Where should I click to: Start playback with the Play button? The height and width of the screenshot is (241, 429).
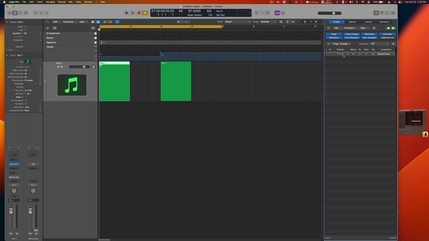133,13
